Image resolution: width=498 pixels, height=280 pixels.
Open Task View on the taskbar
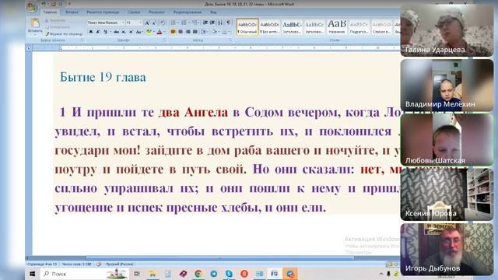(137, 274)
